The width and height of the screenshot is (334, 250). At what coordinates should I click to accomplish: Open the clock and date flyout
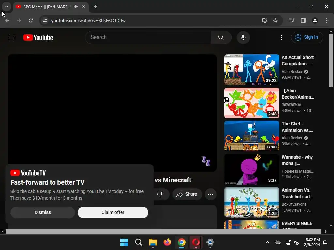pyautogui.click(x=312, y=242)
